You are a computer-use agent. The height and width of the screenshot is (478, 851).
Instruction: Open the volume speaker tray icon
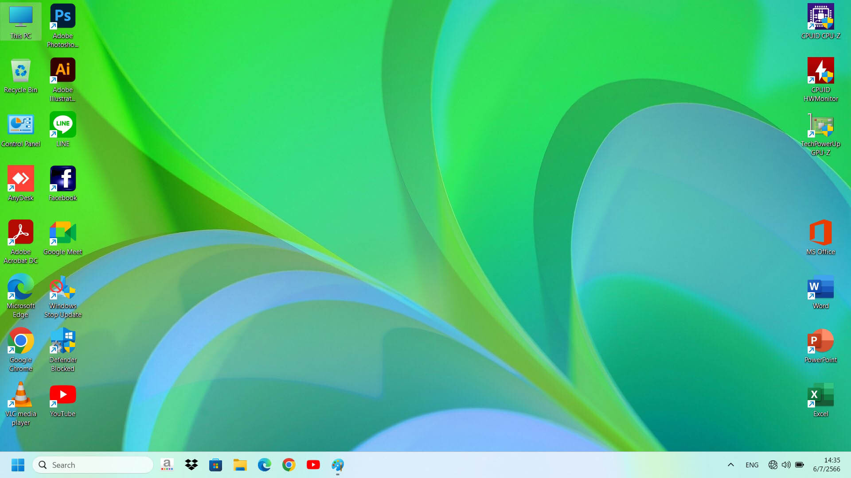pyautogui.click(x=786, y=465)
